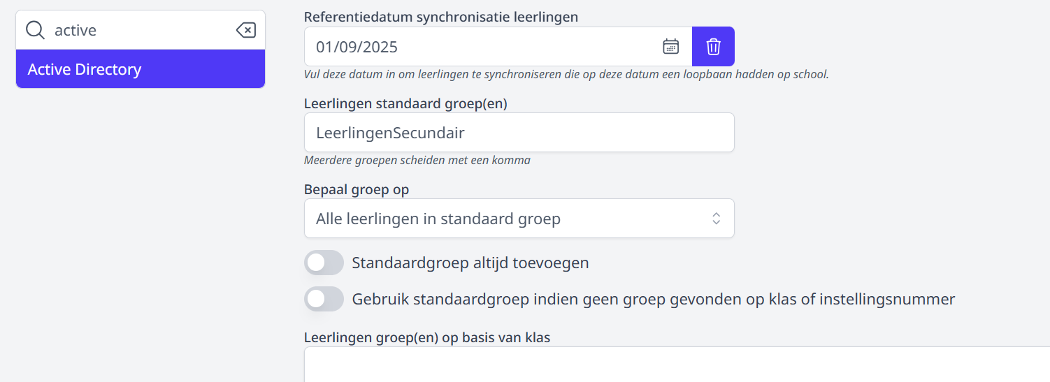Clear the search text with the backspace icon

(x=246, y=30)
